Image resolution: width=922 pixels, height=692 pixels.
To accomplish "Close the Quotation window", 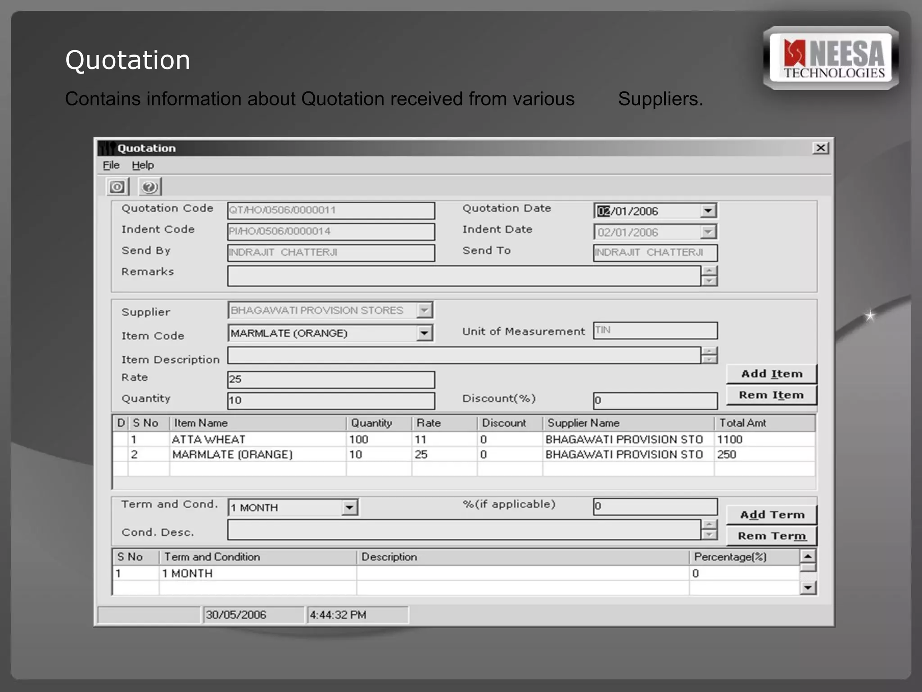I will [820, 148].
